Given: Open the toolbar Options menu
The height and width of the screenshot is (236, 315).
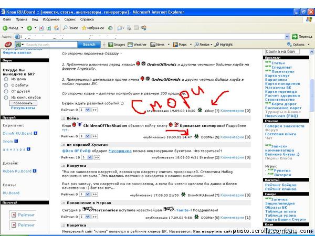Looking at the screenshot, I should click(x=298, y=45).
